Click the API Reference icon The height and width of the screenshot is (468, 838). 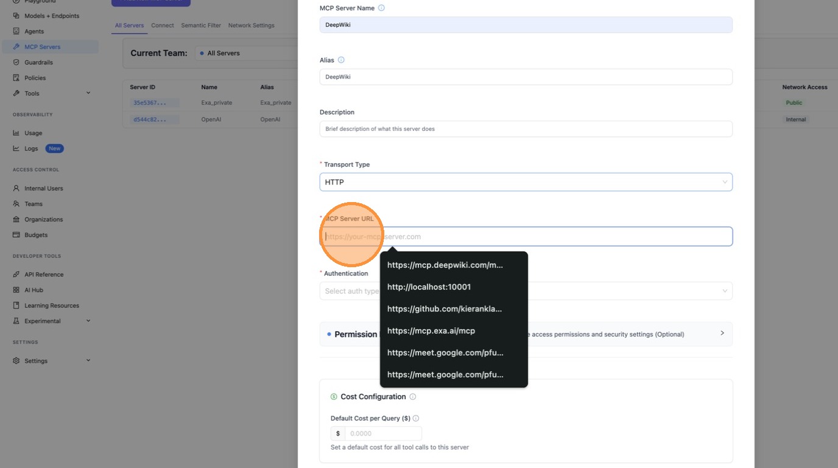click(x=16, y=274)
